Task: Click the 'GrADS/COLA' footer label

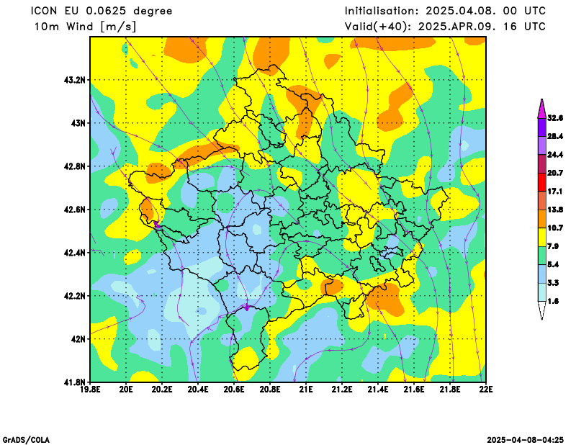Action: click(26, 440)
